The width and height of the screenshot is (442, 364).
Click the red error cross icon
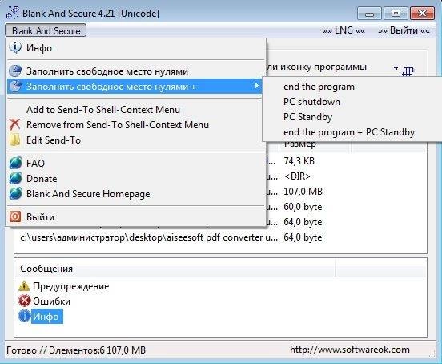pyautogui.click(x=25, y=301)
